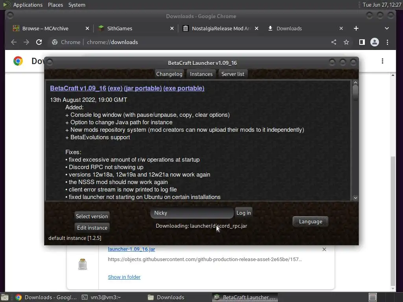The height and width of the screenshot is (302, 403).
Task: Click the workspace switcher icon
Action: pos(373,297)
